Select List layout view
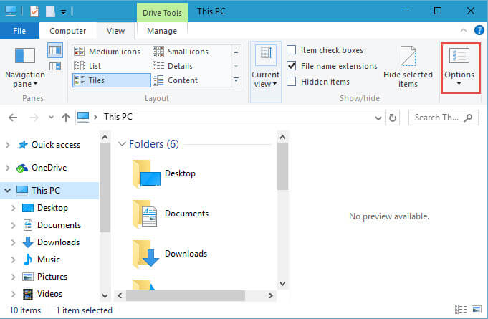Image resolution: width=488 pixels, height=319 pixels. pyautogui.click(x=87, y=66)
